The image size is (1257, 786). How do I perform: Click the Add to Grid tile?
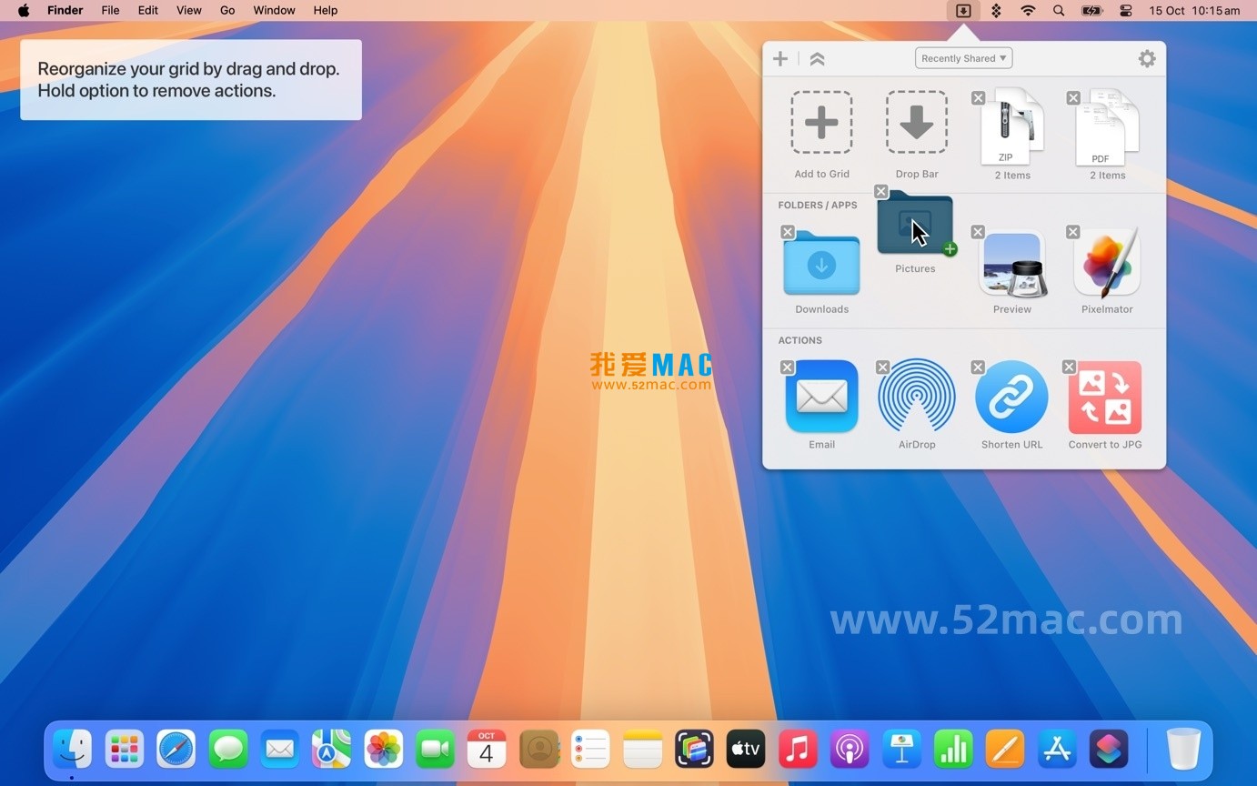pos(821,122)
